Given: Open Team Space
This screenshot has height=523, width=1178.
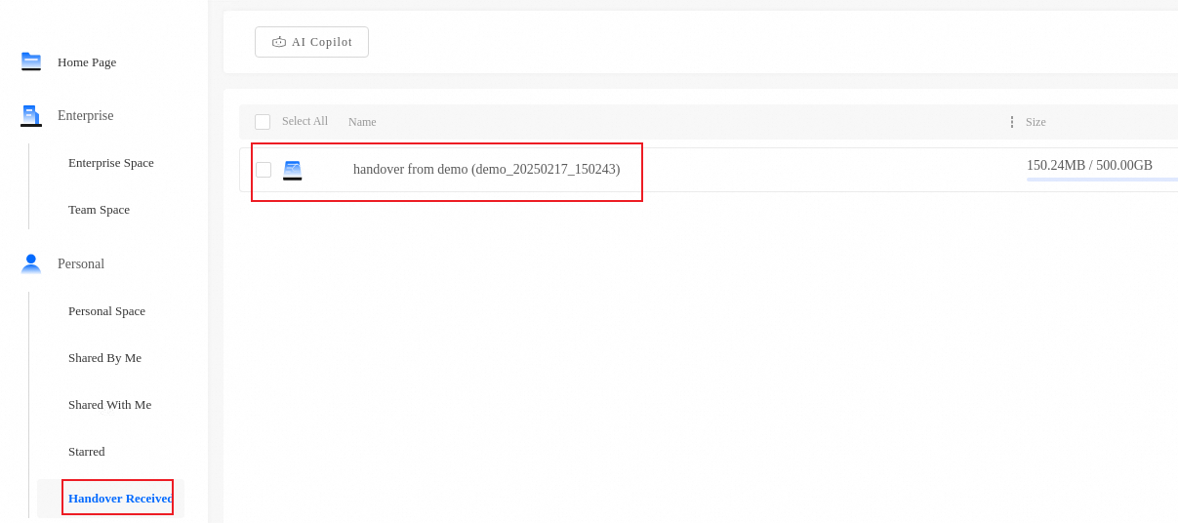Looking at the screenshot, I should coord(99,210).
